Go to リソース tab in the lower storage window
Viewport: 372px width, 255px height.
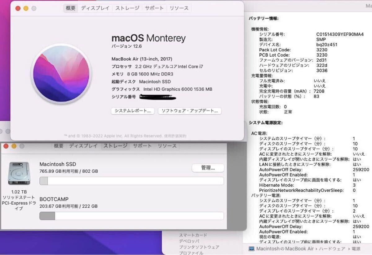167,146
